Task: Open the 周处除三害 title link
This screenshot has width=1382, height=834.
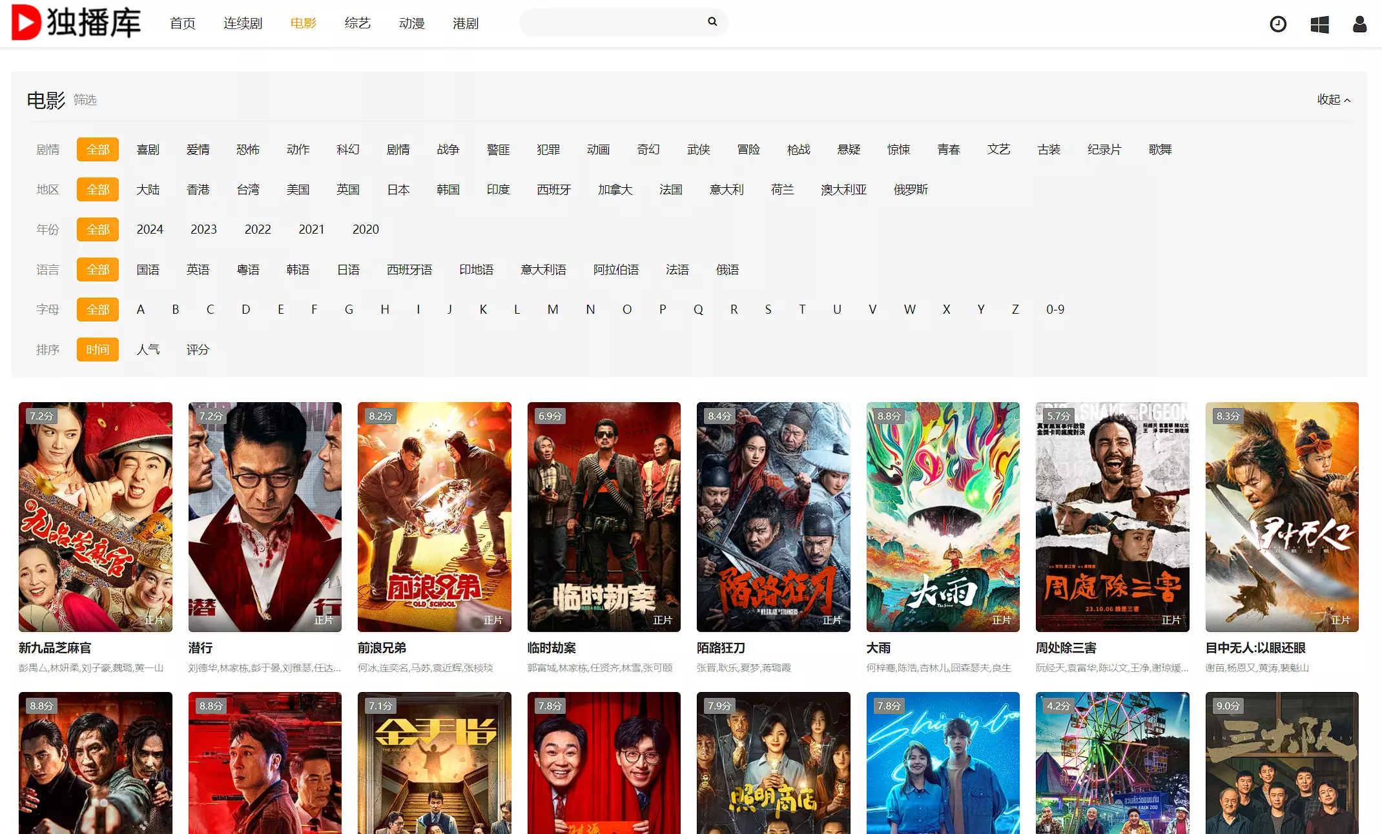Action: click(x=1066, y=648)
